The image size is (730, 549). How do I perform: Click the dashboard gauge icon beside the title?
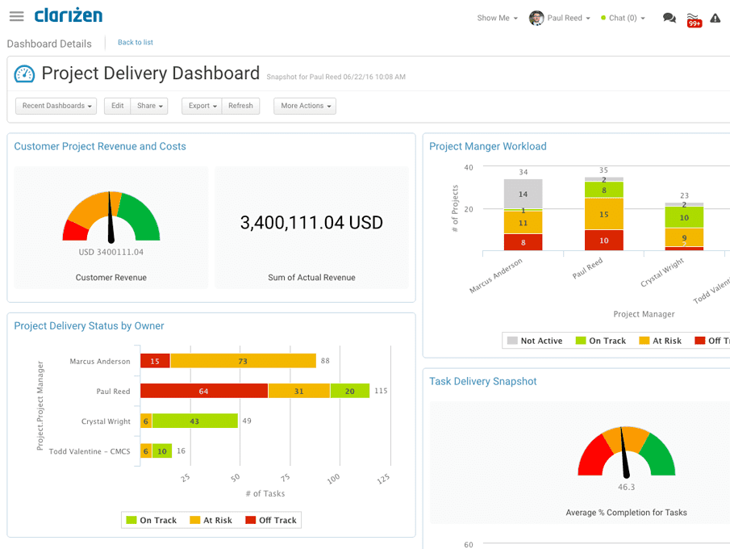click(24, 73)
